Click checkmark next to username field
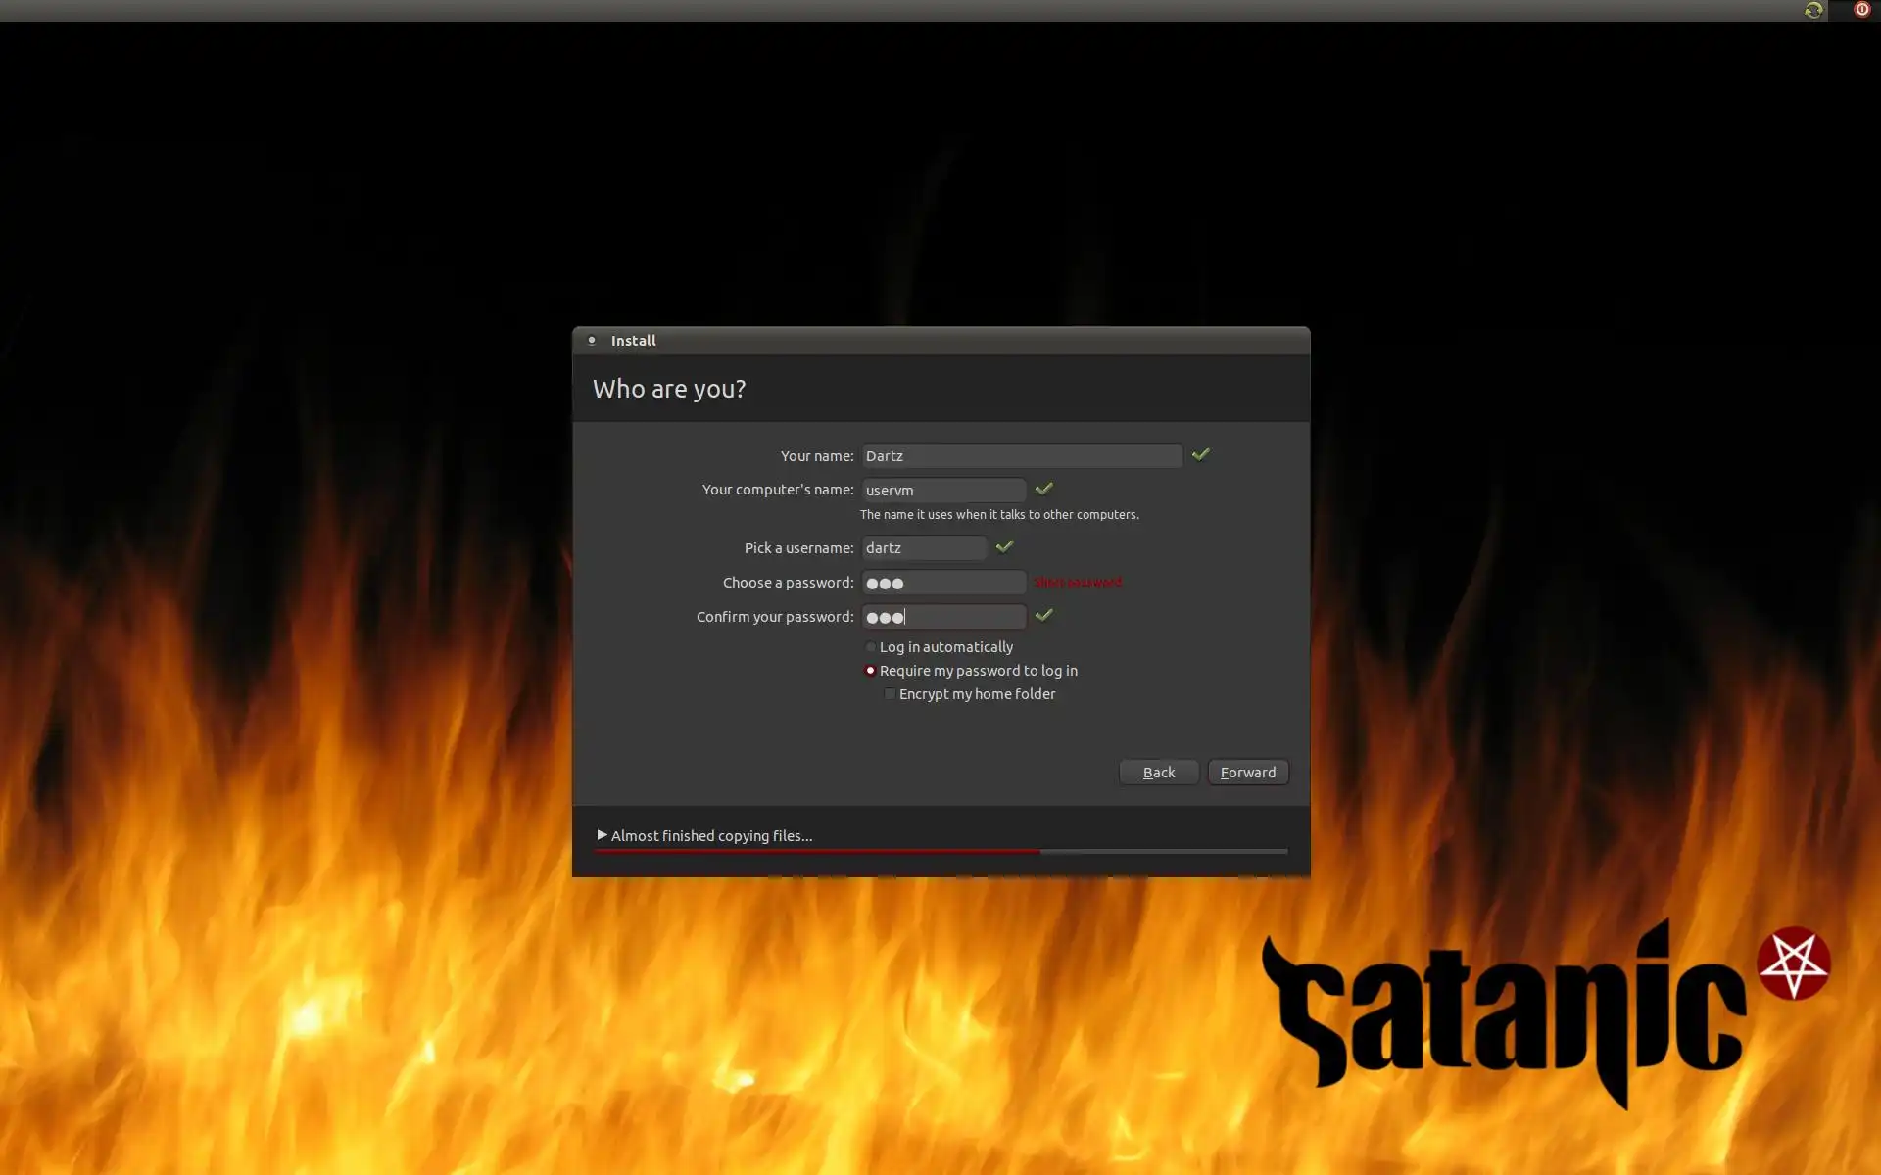Viewport: 1881px width, 1175px height. 1004,546
